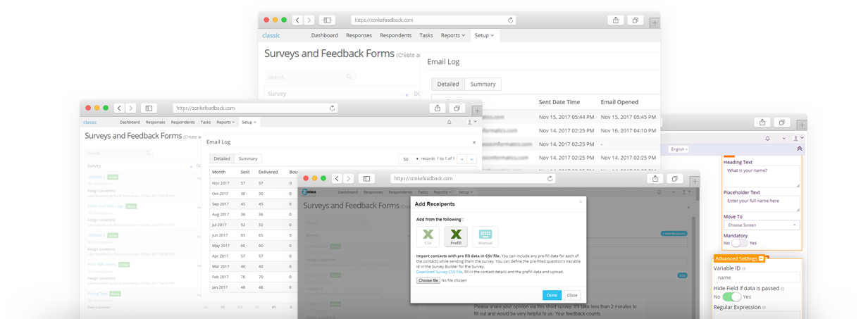Go back in front browser window
Viewport: 861px width, 319px height.
click(337, 179)
